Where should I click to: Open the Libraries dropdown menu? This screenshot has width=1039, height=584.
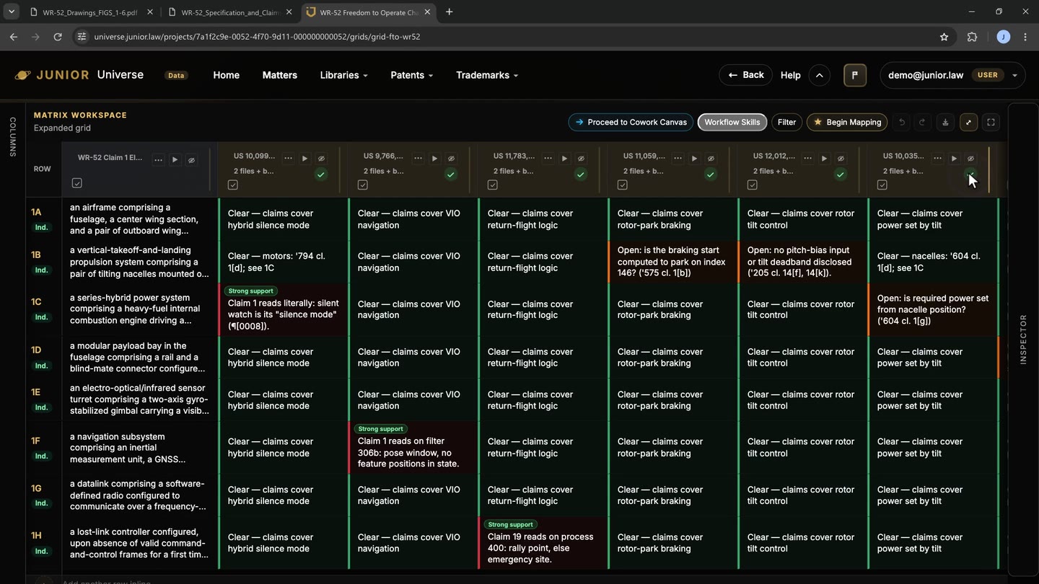tap(343, 75)
